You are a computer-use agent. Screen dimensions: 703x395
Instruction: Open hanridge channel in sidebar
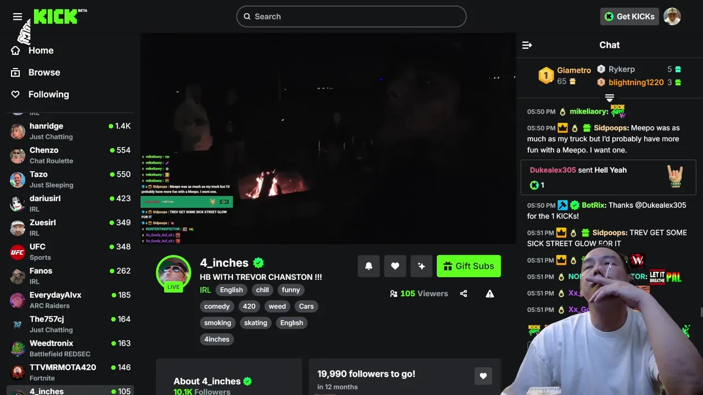pos(70,131)
